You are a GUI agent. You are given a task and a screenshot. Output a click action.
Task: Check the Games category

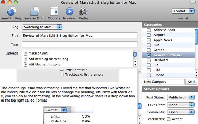pyautogui.click(x=149, y=50)
